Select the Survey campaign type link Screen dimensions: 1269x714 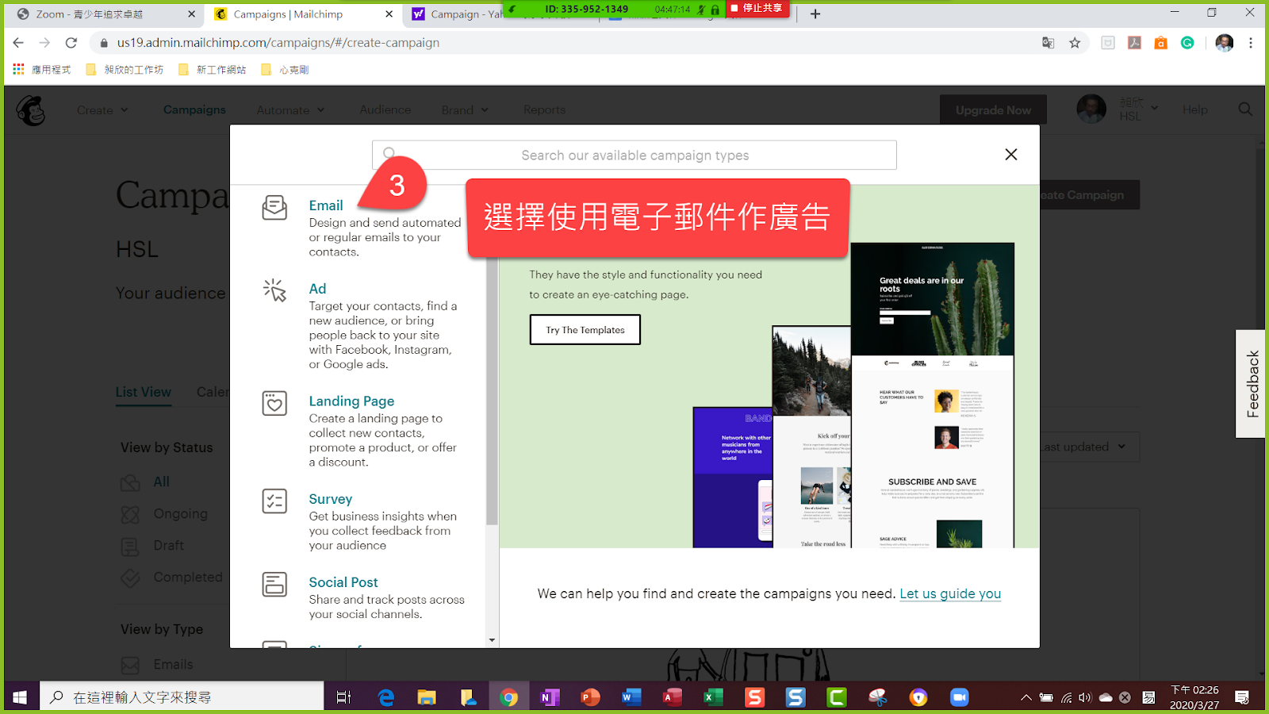(331, 499)
